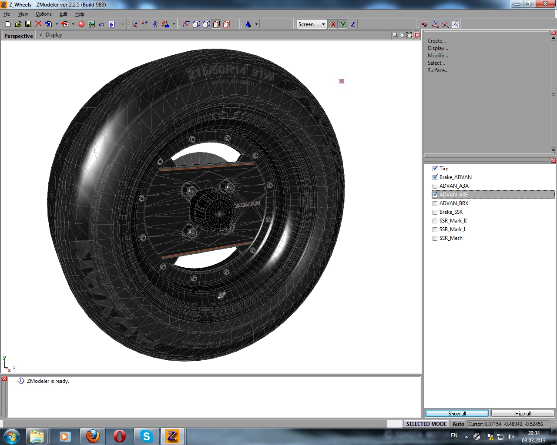The height and width of the screenshot is (445, 557).
Task: Open the View menu
Action: (x=23, y=14)
